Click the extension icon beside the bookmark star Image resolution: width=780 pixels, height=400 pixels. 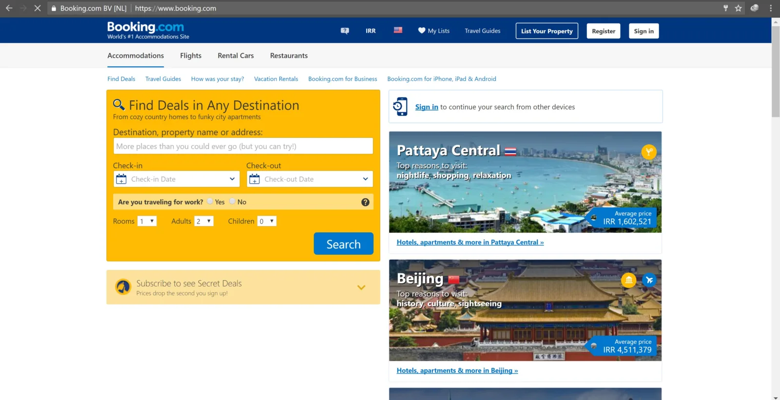754,8
